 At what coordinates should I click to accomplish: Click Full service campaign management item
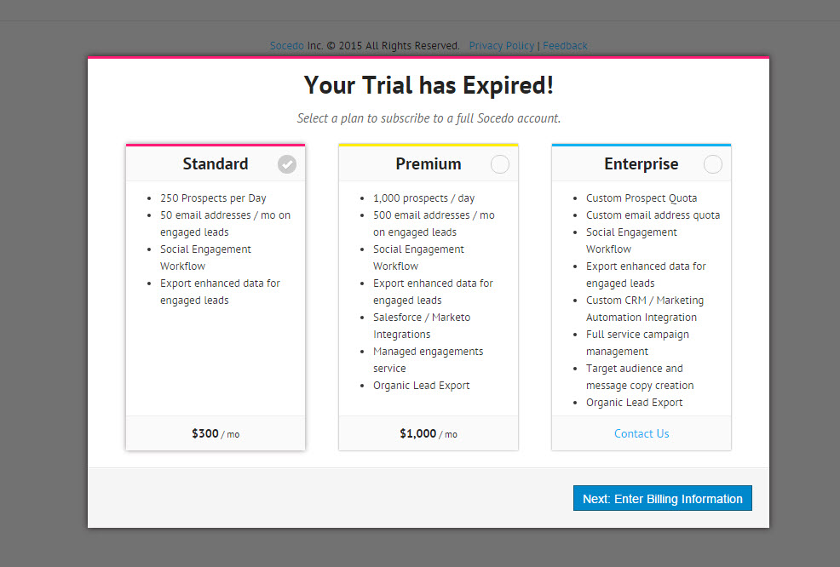click(637, 342)
